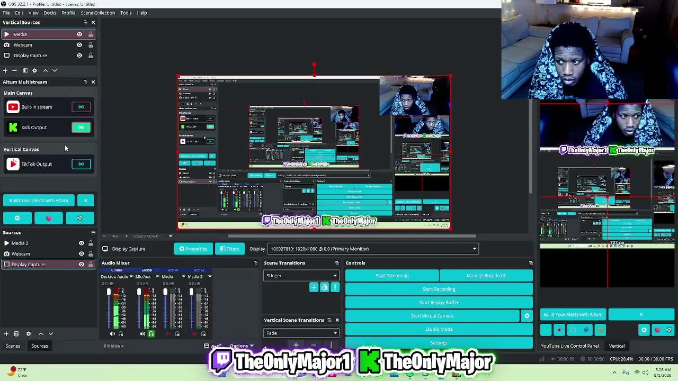Open the Display monitor dropdown
Viewport: 678px width, 381px height.
coord(374,249)
